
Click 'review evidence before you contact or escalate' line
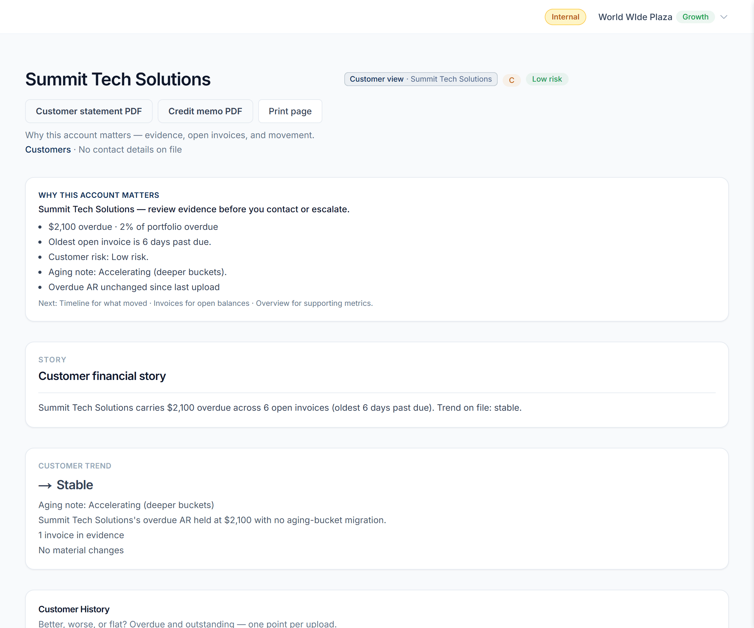(194, 209)
